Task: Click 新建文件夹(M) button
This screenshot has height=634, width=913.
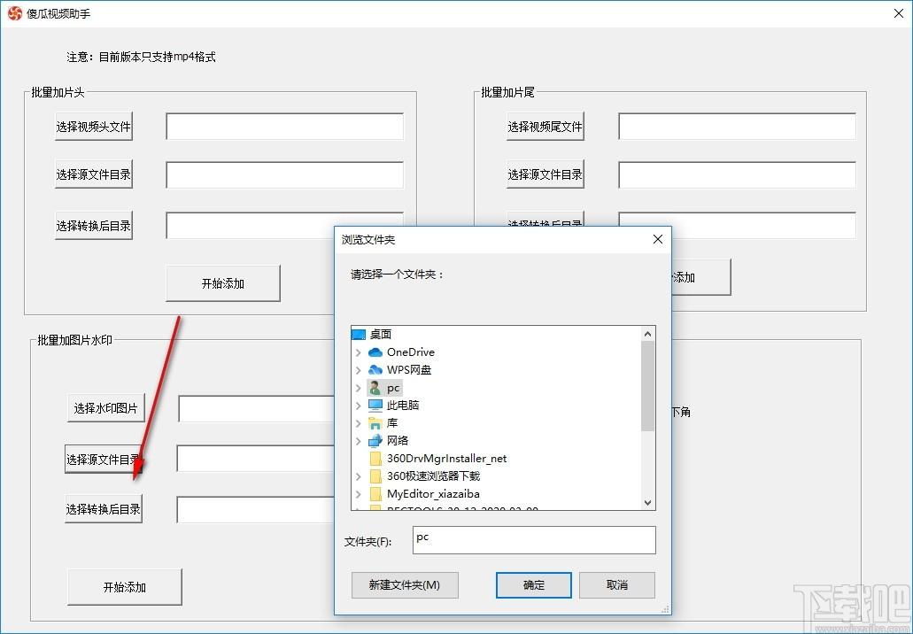Action: click(x=405, y=585)
